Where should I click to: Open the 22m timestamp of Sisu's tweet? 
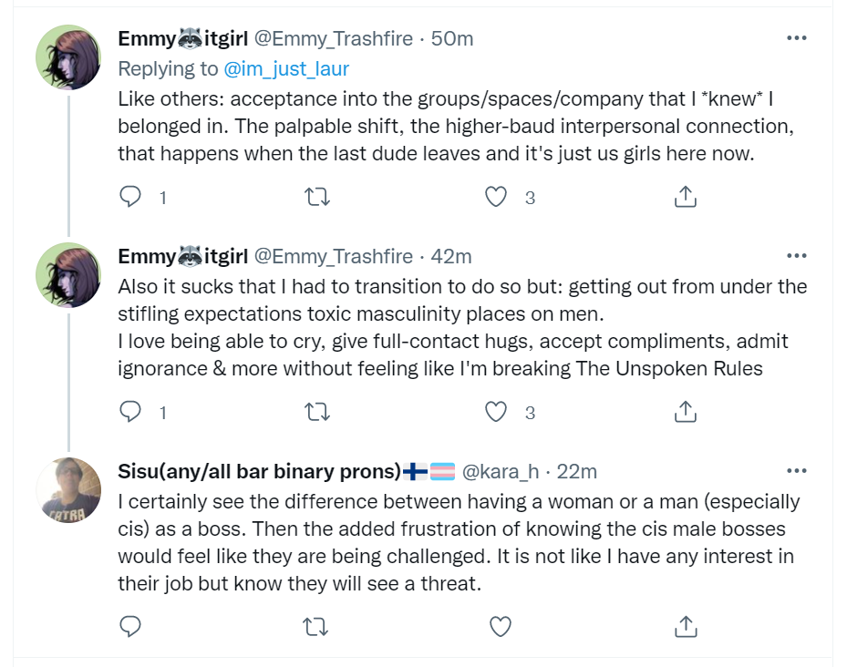[577, 471]
